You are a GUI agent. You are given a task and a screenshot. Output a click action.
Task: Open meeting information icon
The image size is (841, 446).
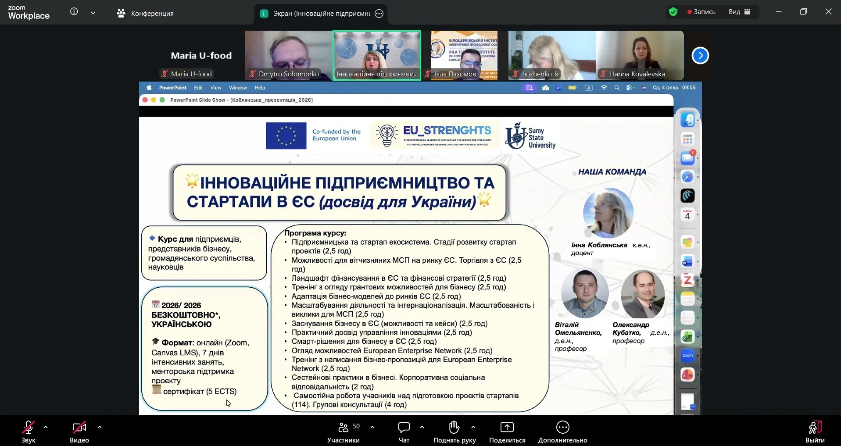coord(74,12)
